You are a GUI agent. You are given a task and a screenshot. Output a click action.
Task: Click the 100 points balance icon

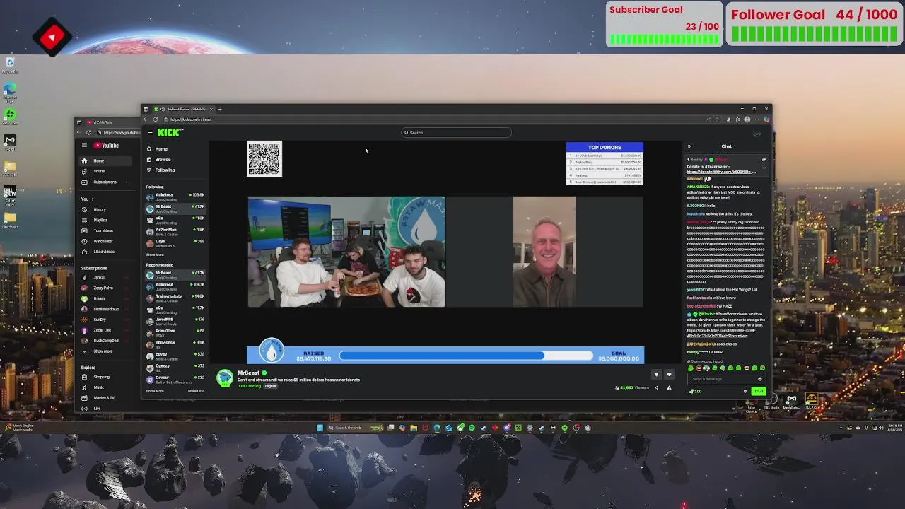click(696, 391)
